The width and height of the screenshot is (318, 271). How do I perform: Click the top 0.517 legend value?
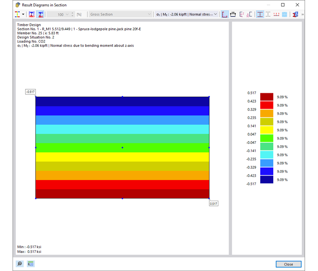[x=252, y=93]
